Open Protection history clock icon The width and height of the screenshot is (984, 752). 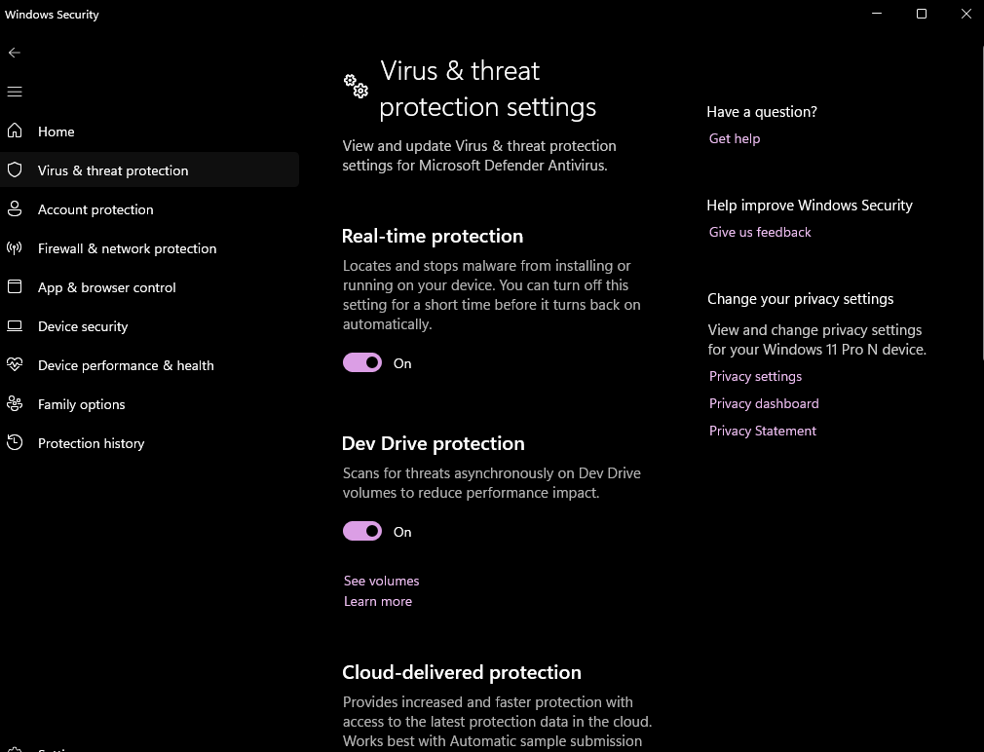[x=15, y=443]
